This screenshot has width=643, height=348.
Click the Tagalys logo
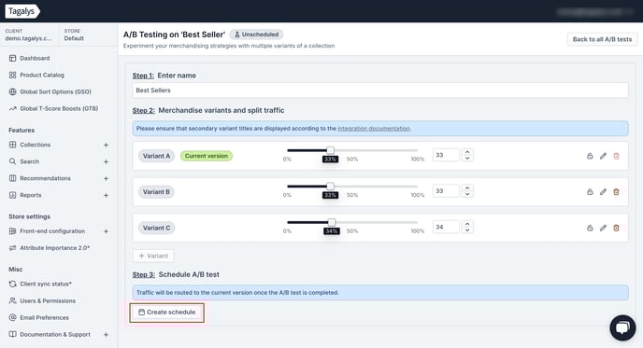[x=22, y=11]
